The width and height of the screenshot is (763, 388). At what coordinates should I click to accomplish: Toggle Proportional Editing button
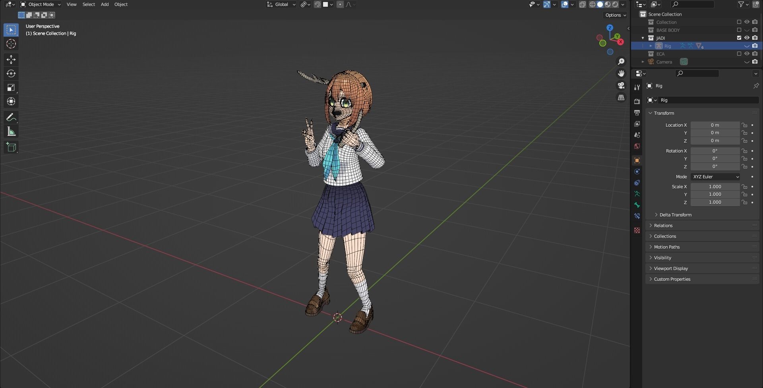click(340, 4)
